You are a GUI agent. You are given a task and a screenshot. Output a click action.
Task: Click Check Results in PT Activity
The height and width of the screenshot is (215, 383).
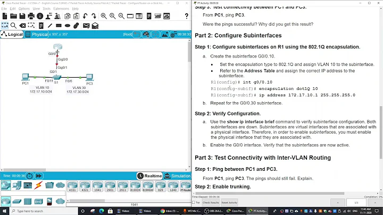coord(211,203)
